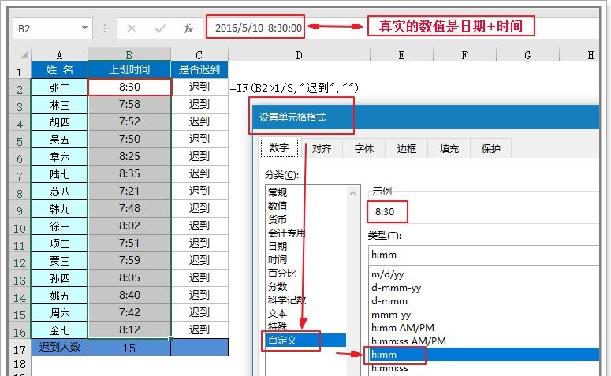Viewport: 611px width, 376px height.
Task: Click the time cell 8:40
Action: (x=129, y=295)
